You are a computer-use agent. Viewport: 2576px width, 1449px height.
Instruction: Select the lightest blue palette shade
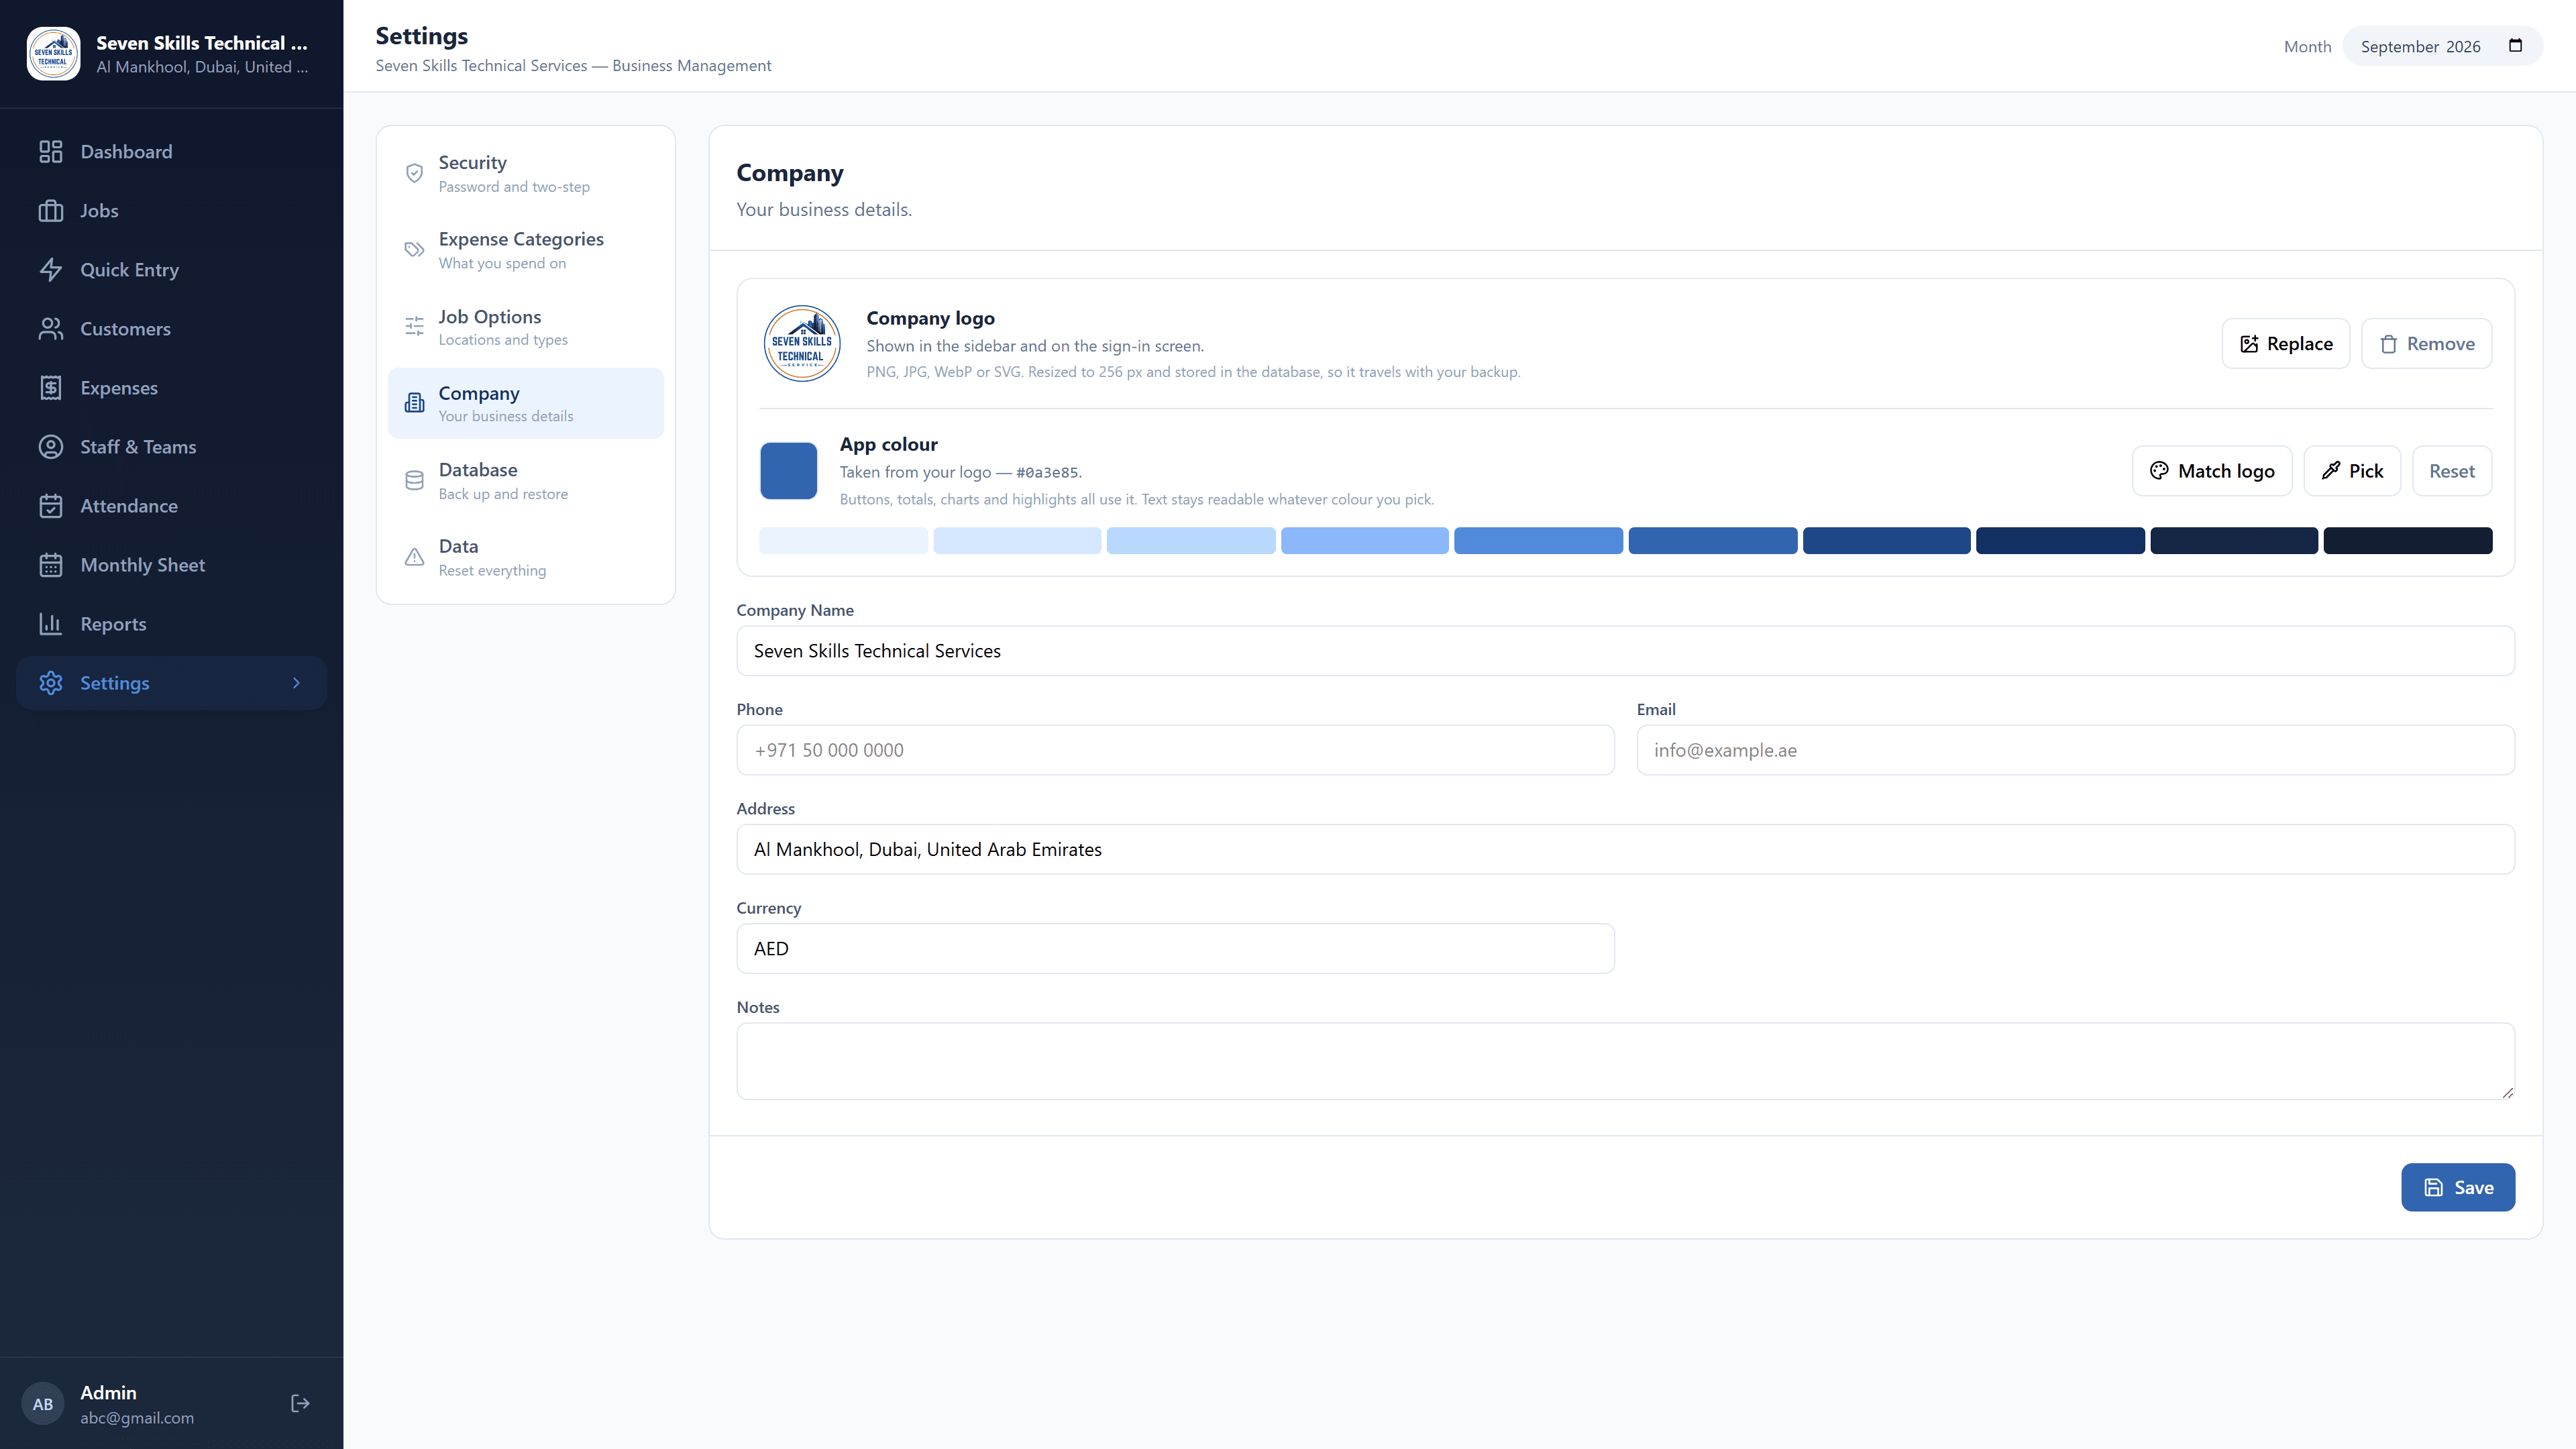point(843,541)
